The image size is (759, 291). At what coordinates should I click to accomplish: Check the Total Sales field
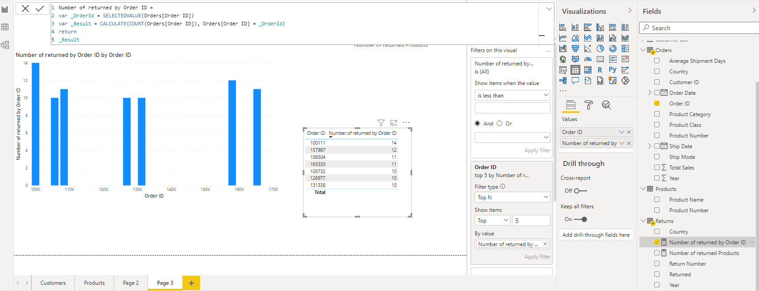657,167
